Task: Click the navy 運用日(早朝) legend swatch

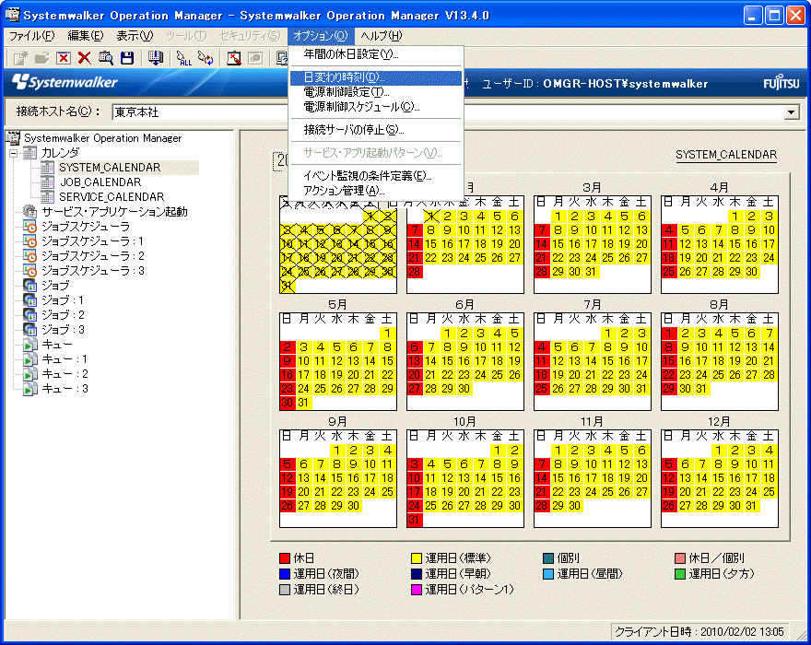Action: point(417,574)
